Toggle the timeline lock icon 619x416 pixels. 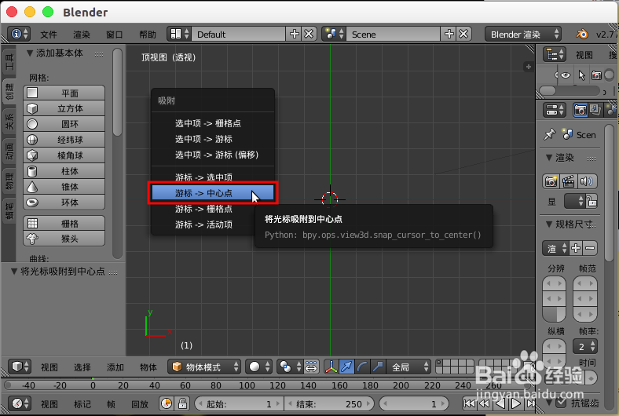coord(182,403)
